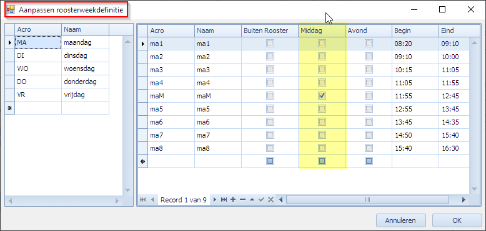Click the Annuleren button
486x231 pixels.
400,220
